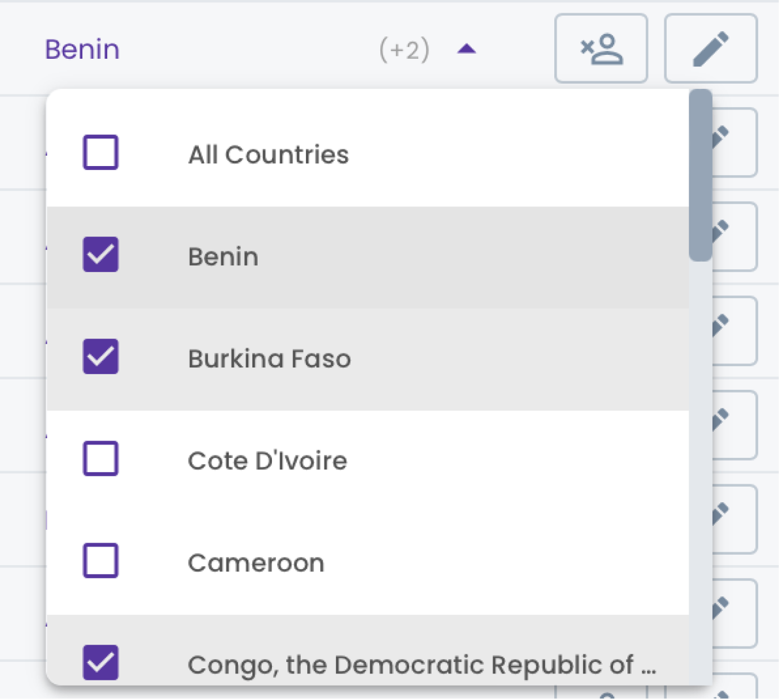Uncheck the Congo, the Democratic Republic checkbox

pyautogui.click(x=101, y=662)
